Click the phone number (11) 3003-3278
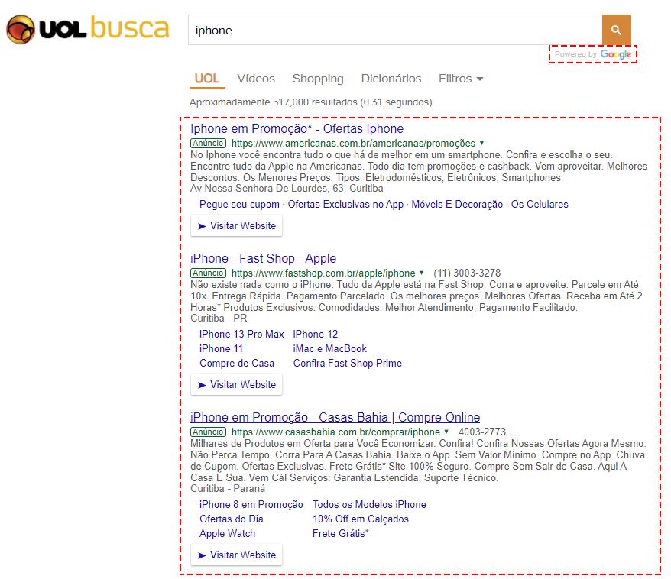The width and height of the screenshot is (671, 579). pyautogui.click(x=467, y=273)
